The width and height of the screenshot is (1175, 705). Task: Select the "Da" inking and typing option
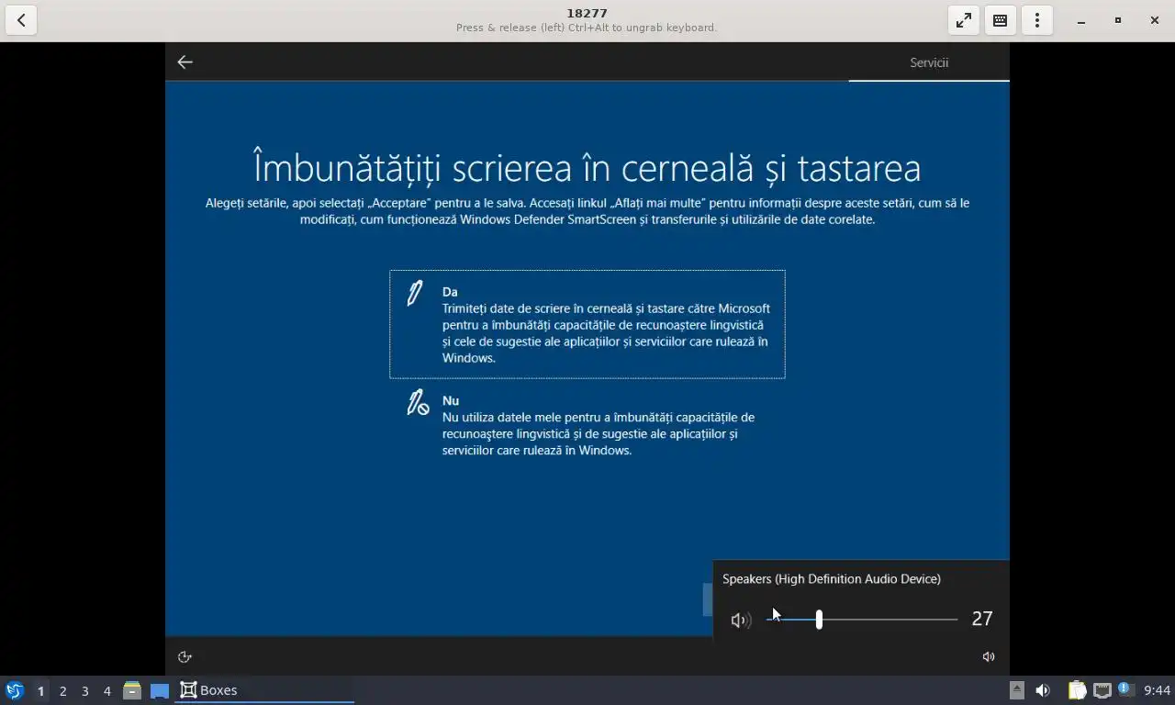tap(587, 324)
